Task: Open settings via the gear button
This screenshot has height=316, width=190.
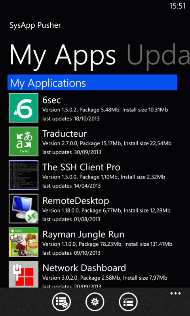Action: pos(95,302)
